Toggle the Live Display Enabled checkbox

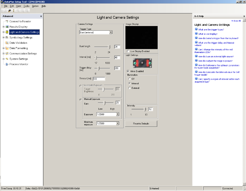(x=128, y=51)
